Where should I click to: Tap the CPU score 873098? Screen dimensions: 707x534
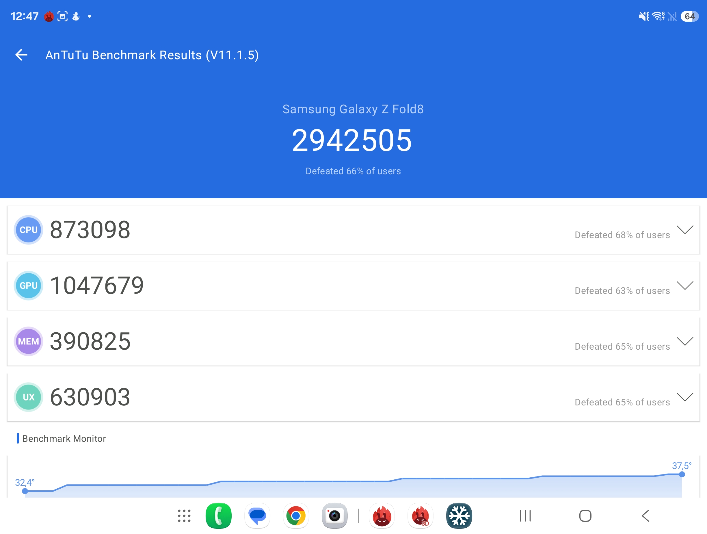[x=90, y=230]
